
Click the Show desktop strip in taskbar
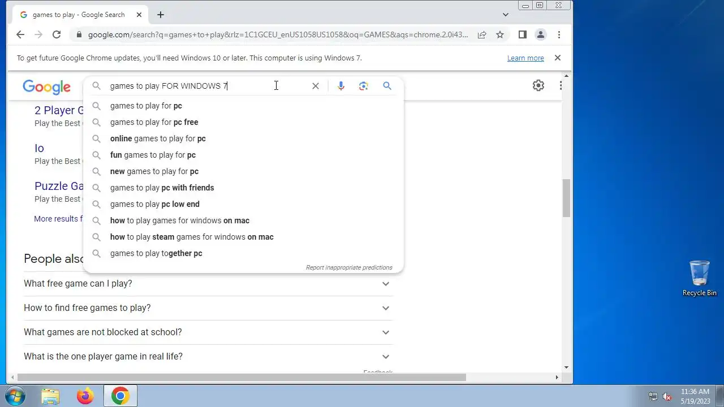720,396
